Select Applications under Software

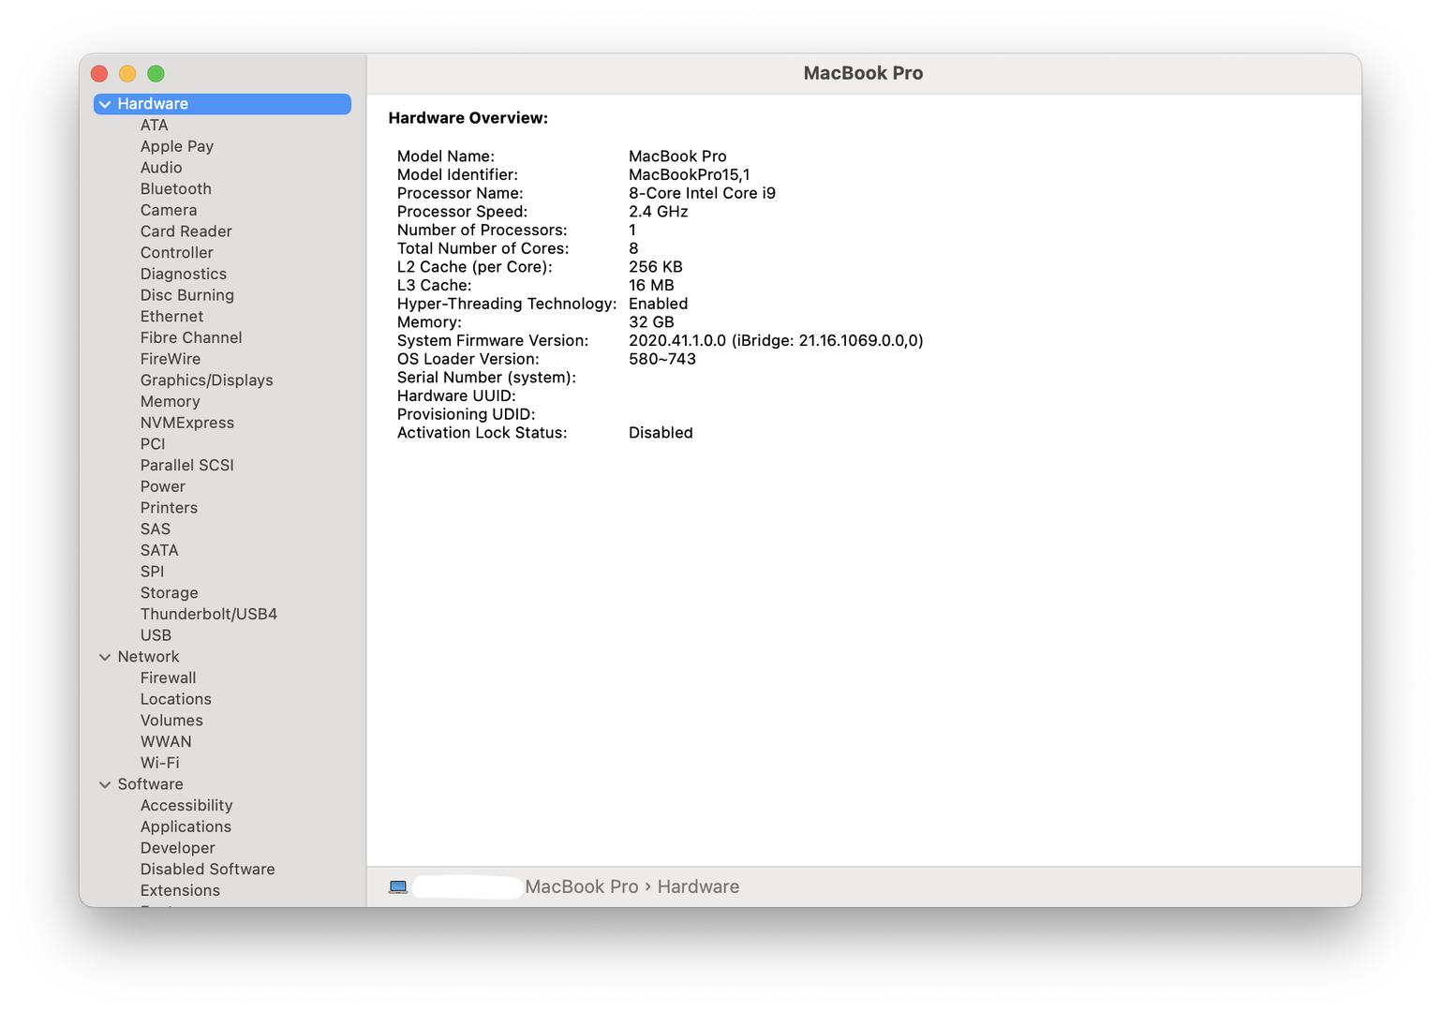click(186, 826)
